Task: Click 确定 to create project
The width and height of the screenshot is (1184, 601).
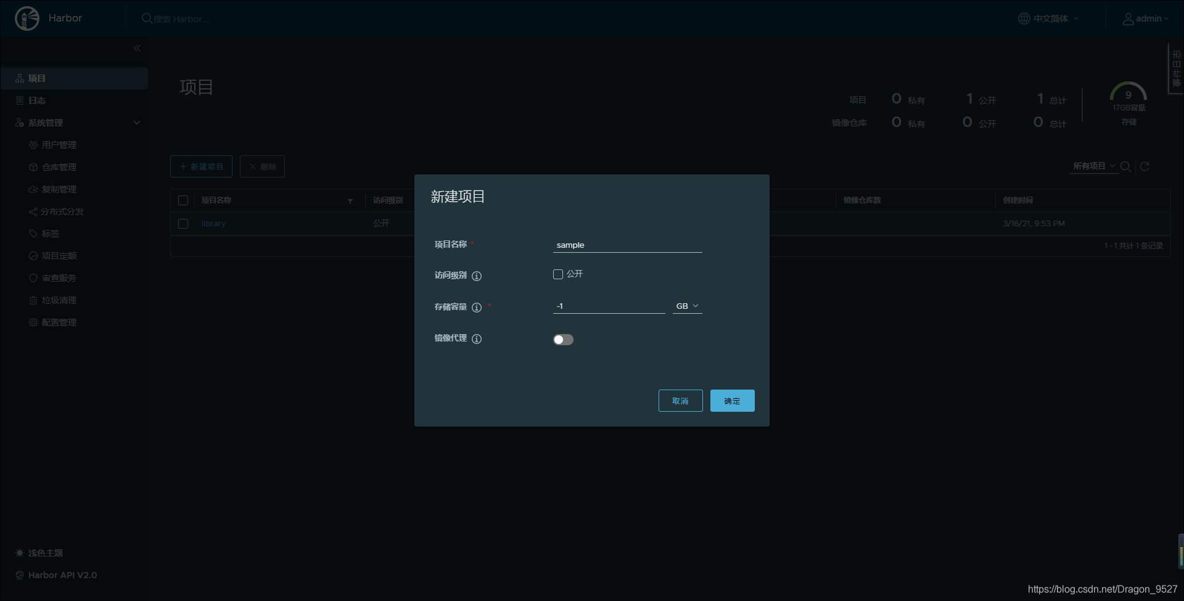Action: click(x=732, y=401)
